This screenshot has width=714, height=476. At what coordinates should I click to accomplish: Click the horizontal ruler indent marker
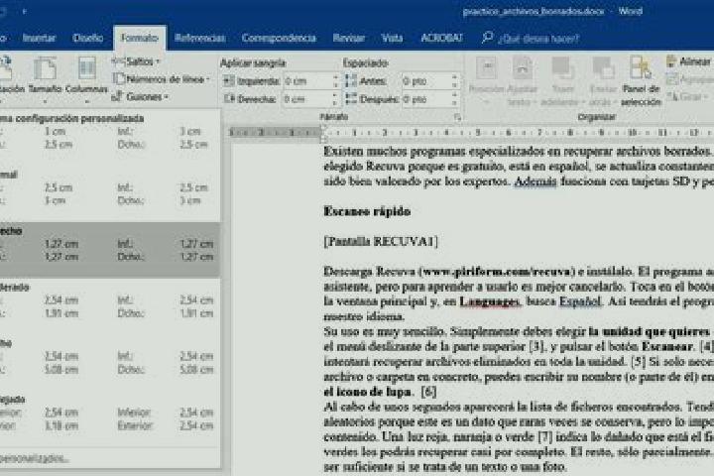point(323,133)
